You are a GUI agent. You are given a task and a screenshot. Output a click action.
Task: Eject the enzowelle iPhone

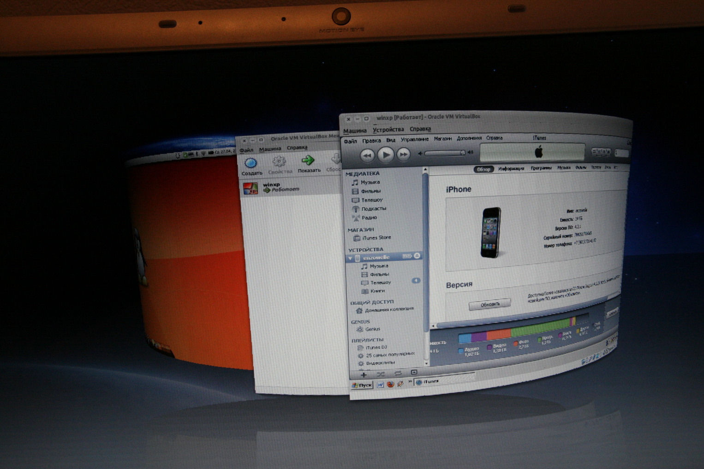(x=417, y=256)
